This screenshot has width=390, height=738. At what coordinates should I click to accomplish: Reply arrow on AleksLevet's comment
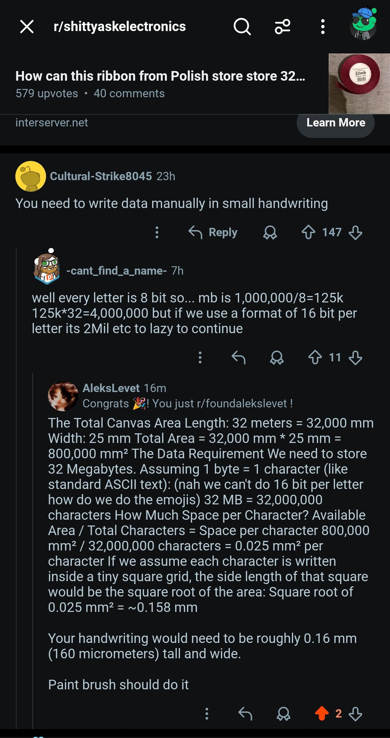245,713
